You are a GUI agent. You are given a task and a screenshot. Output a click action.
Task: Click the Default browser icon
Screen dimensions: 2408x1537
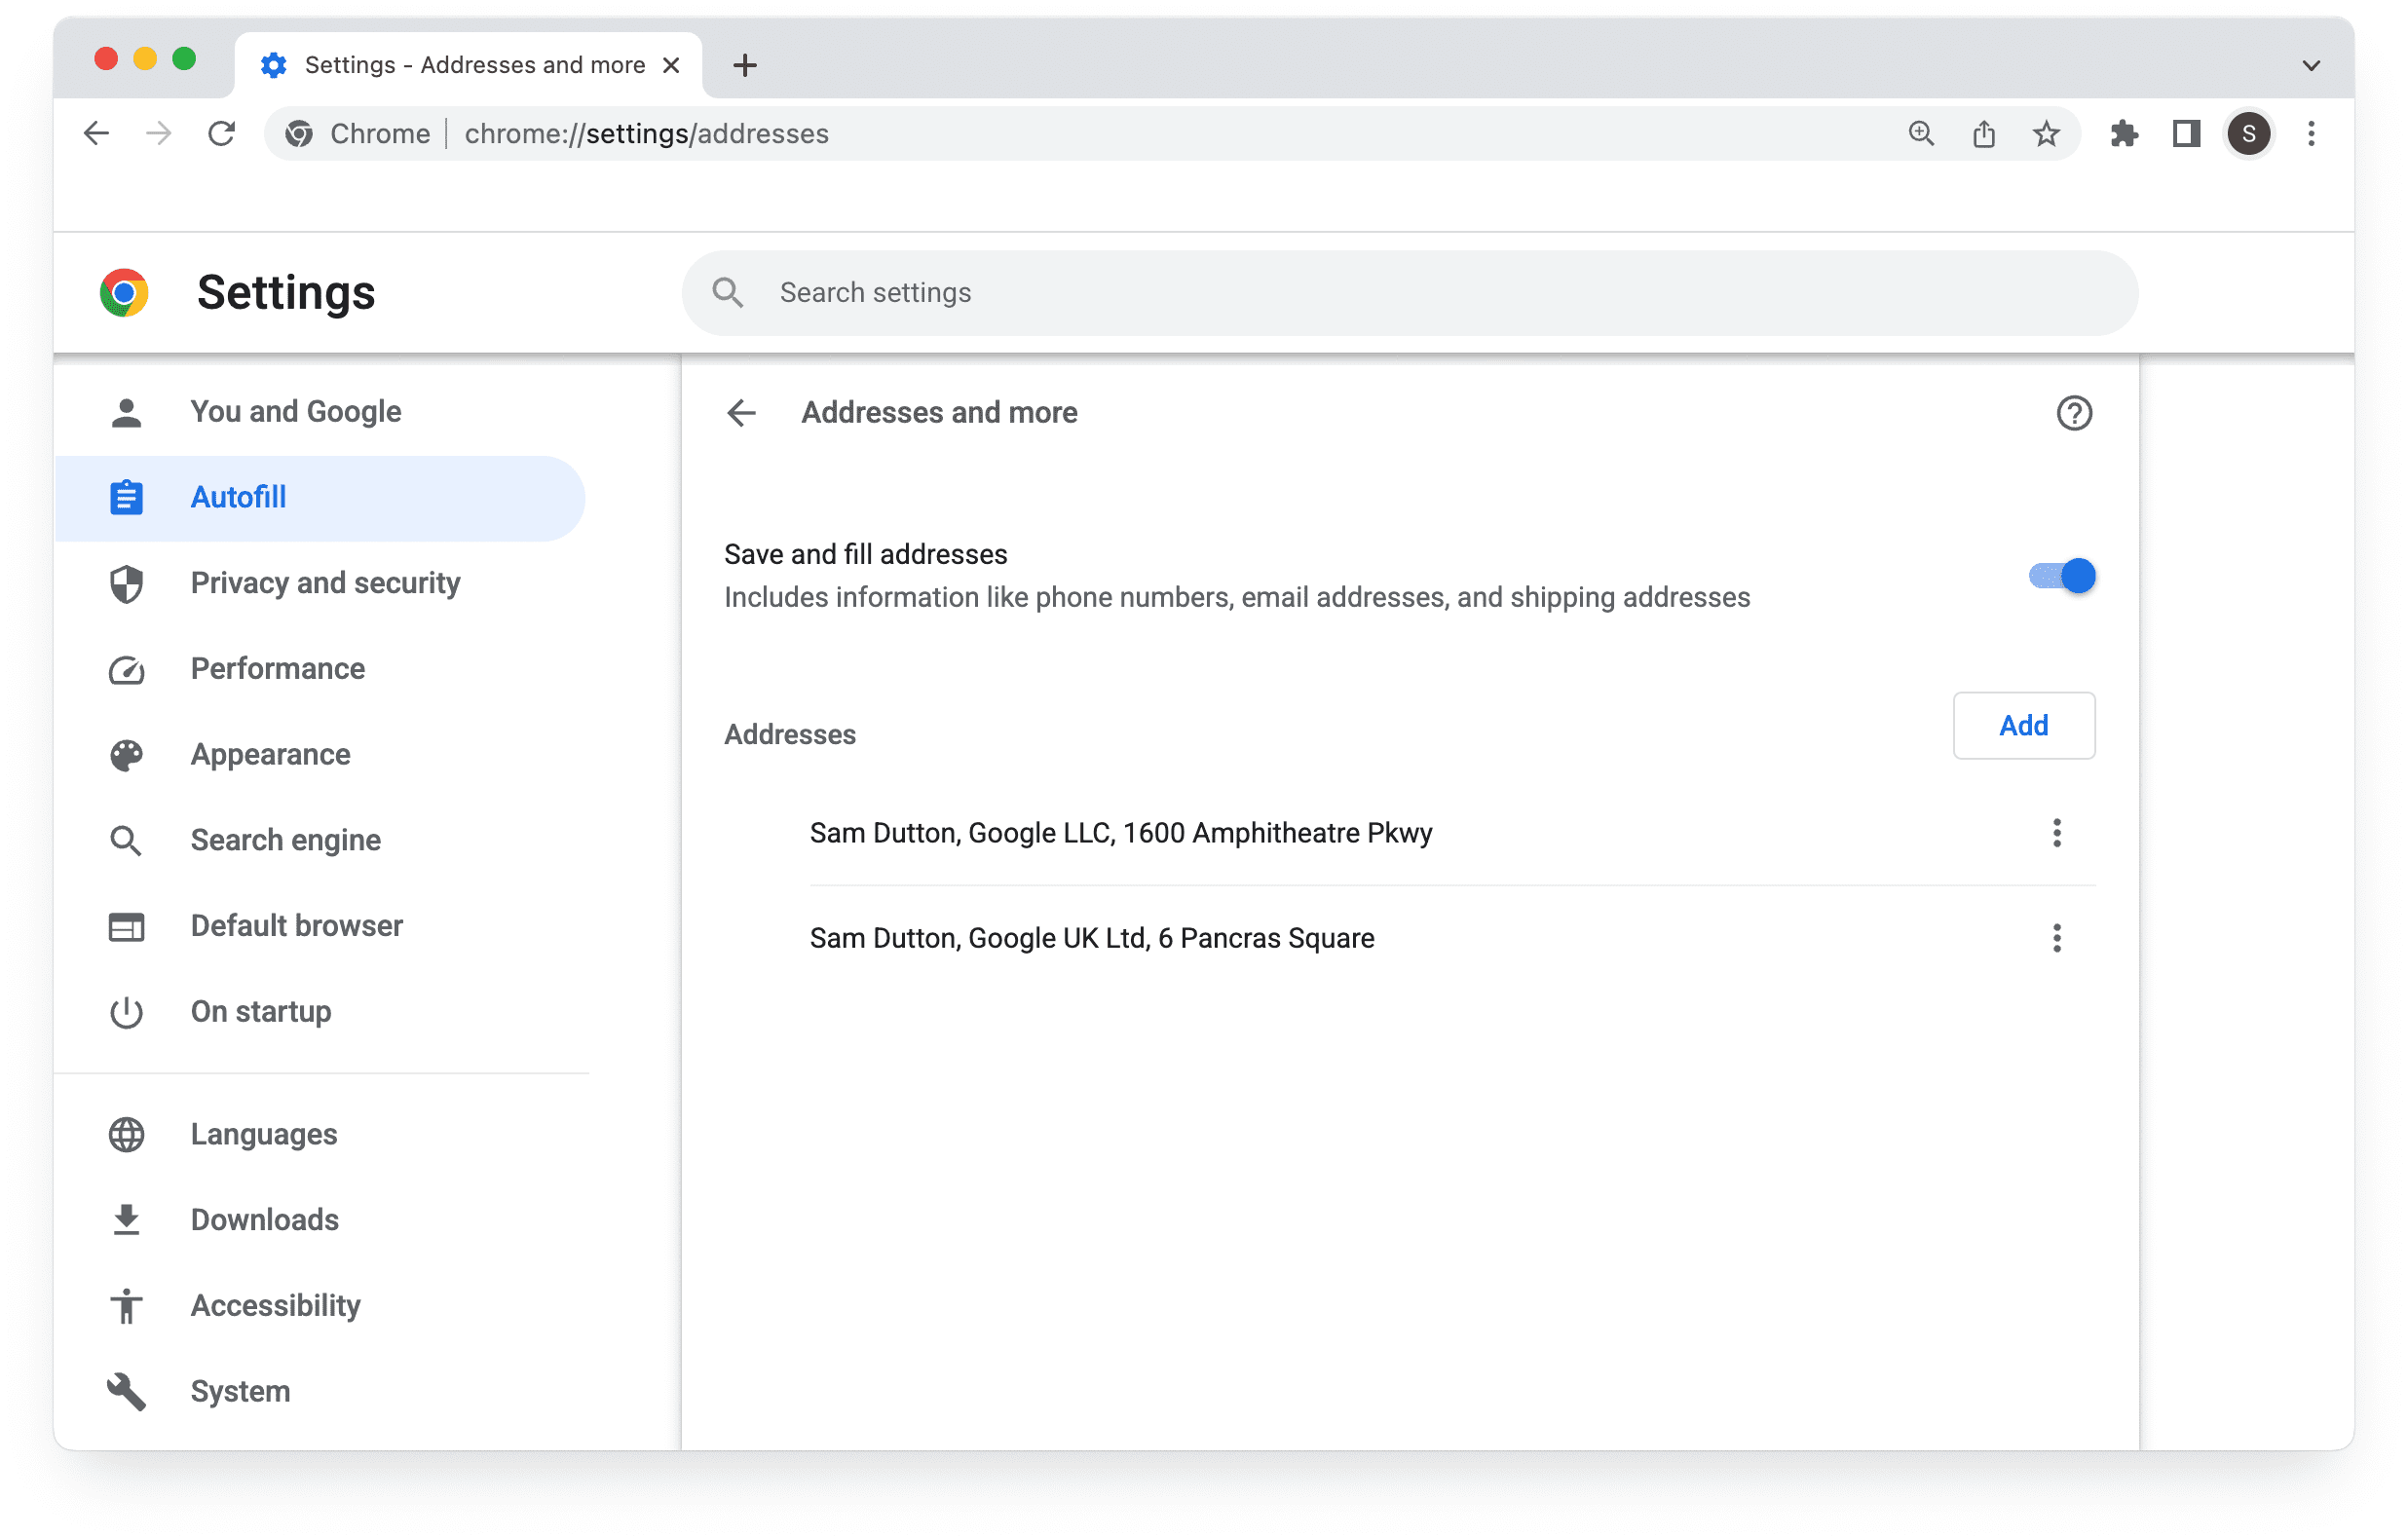click(127, 924)
